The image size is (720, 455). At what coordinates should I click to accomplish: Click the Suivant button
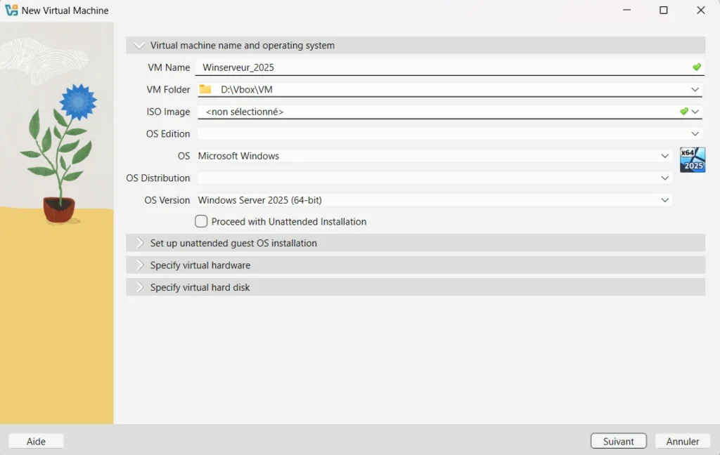coord(619,441)
